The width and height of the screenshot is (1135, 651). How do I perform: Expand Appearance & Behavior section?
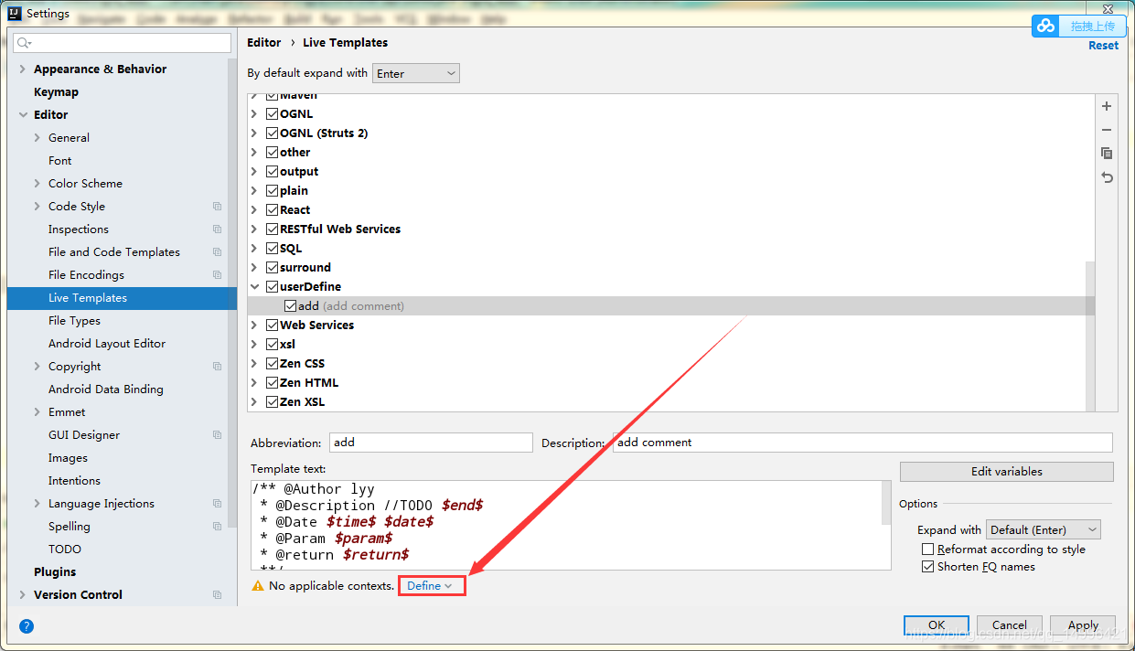pos(23,69)
